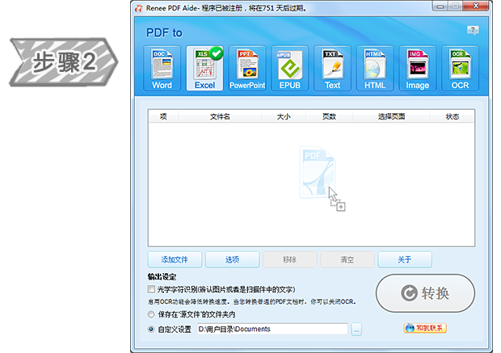Pick the PowerPoint output format icon

[x=247, y=69]
